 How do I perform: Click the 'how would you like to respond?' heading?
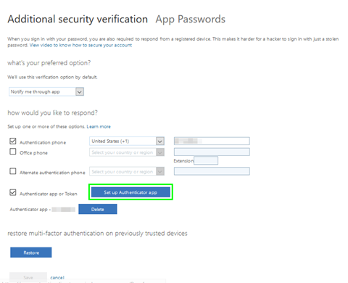point(52,113)
